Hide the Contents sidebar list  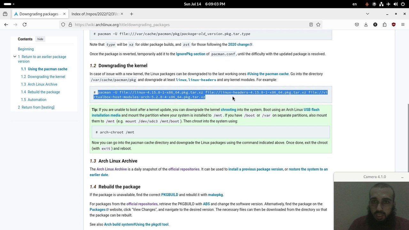coord(40,39)
